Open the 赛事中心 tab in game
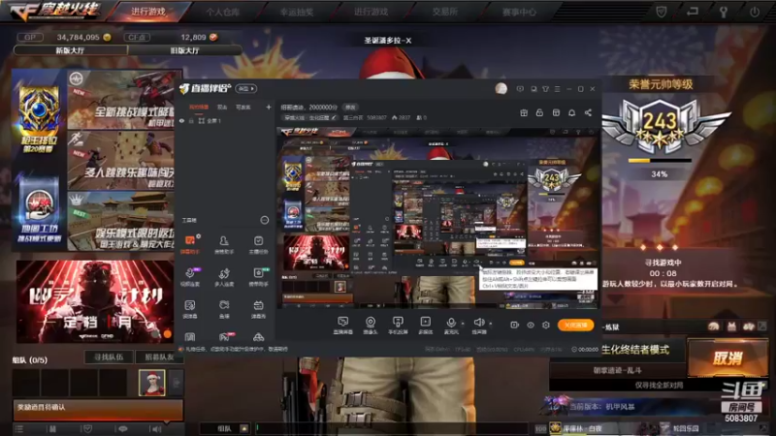 coord(519,12)
